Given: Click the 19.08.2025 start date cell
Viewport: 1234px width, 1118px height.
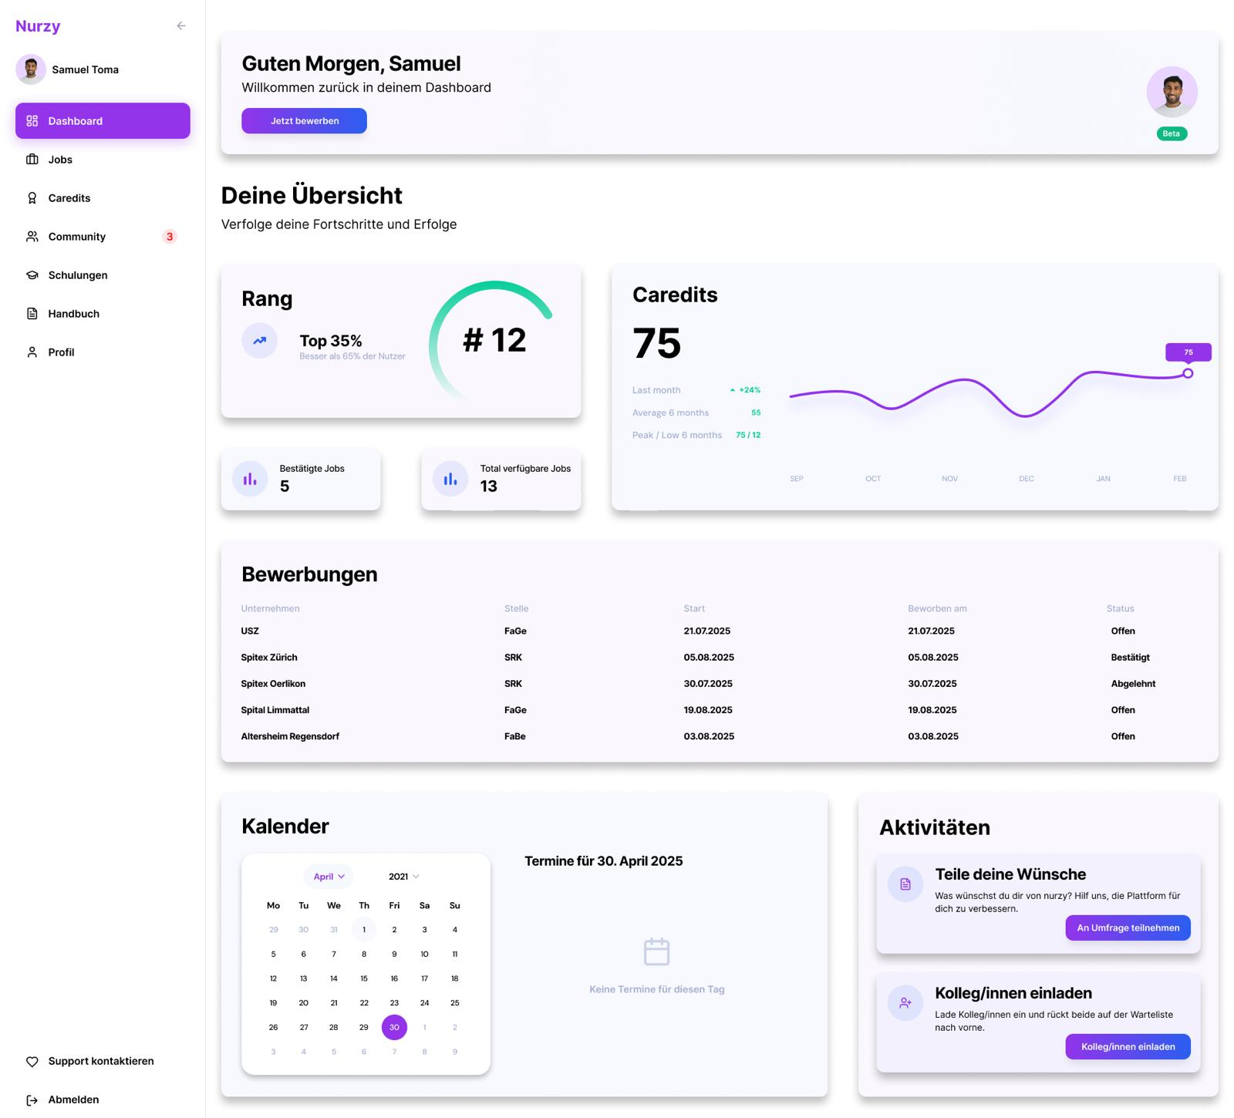Looking at the screenshot, I should [x=708, y=710].
